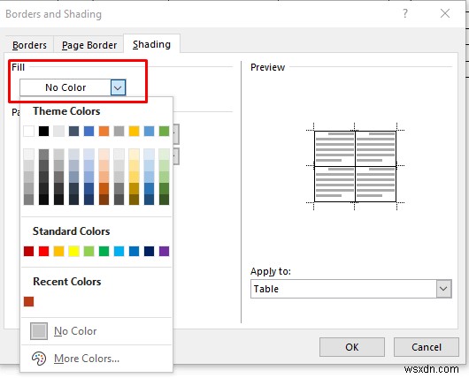Screen dimensions: 469x378
Task: Pick the lightest gold tint in theme colors
Action: click(x=134, y=154)
